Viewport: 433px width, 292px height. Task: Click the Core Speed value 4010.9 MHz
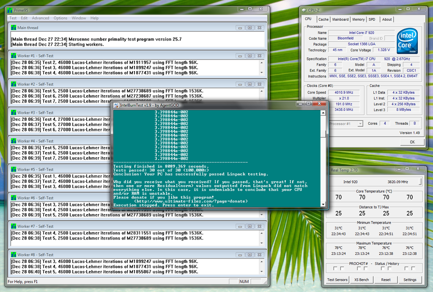click(344, 93)
